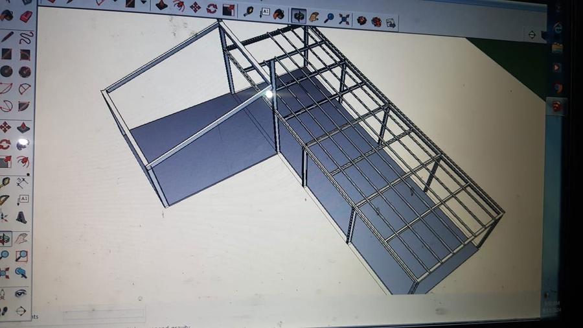Activate the Pan hand tool in left toolbar
Image resolution: width=583 pixels, height=328 pixels.
tap(21, 238)
